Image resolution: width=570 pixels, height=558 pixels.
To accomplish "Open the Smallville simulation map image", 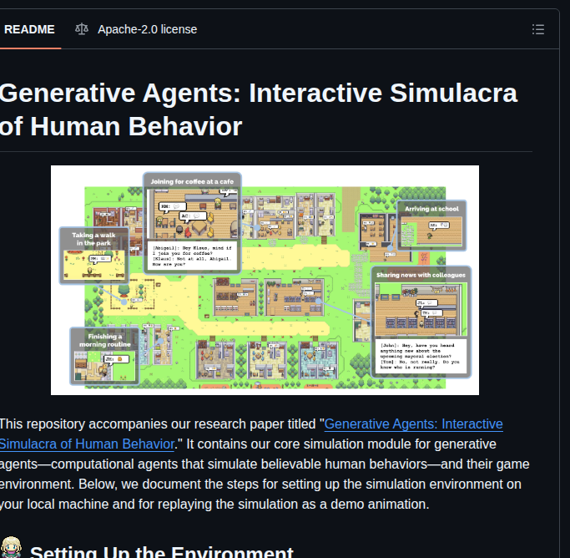I will click(x=265, y=280).
